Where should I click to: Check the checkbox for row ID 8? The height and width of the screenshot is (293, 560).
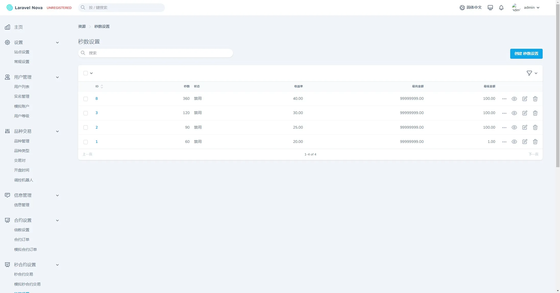pos(86,99)
